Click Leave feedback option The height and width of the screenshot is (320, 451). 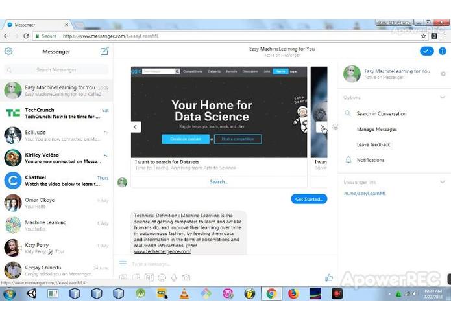(374, 144)
